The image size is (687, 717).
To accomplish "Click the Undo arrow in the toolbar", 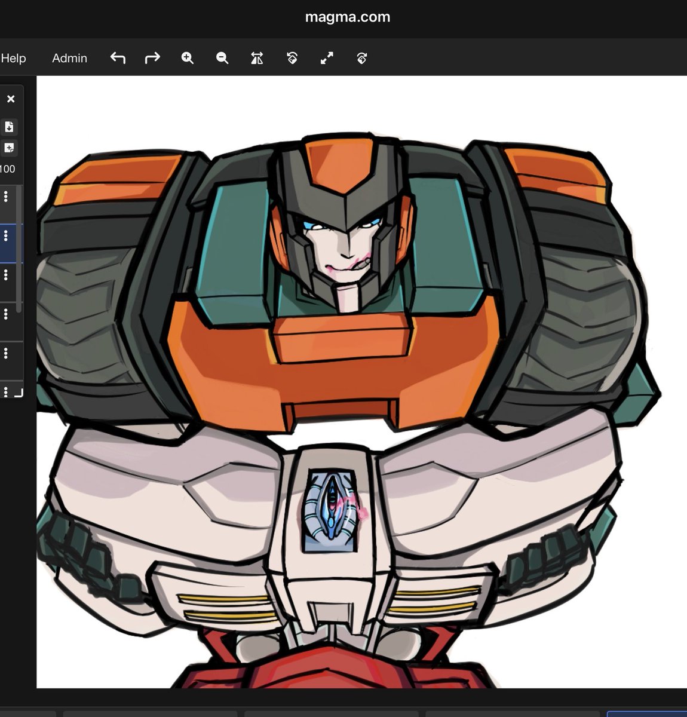I will [118, 58].
